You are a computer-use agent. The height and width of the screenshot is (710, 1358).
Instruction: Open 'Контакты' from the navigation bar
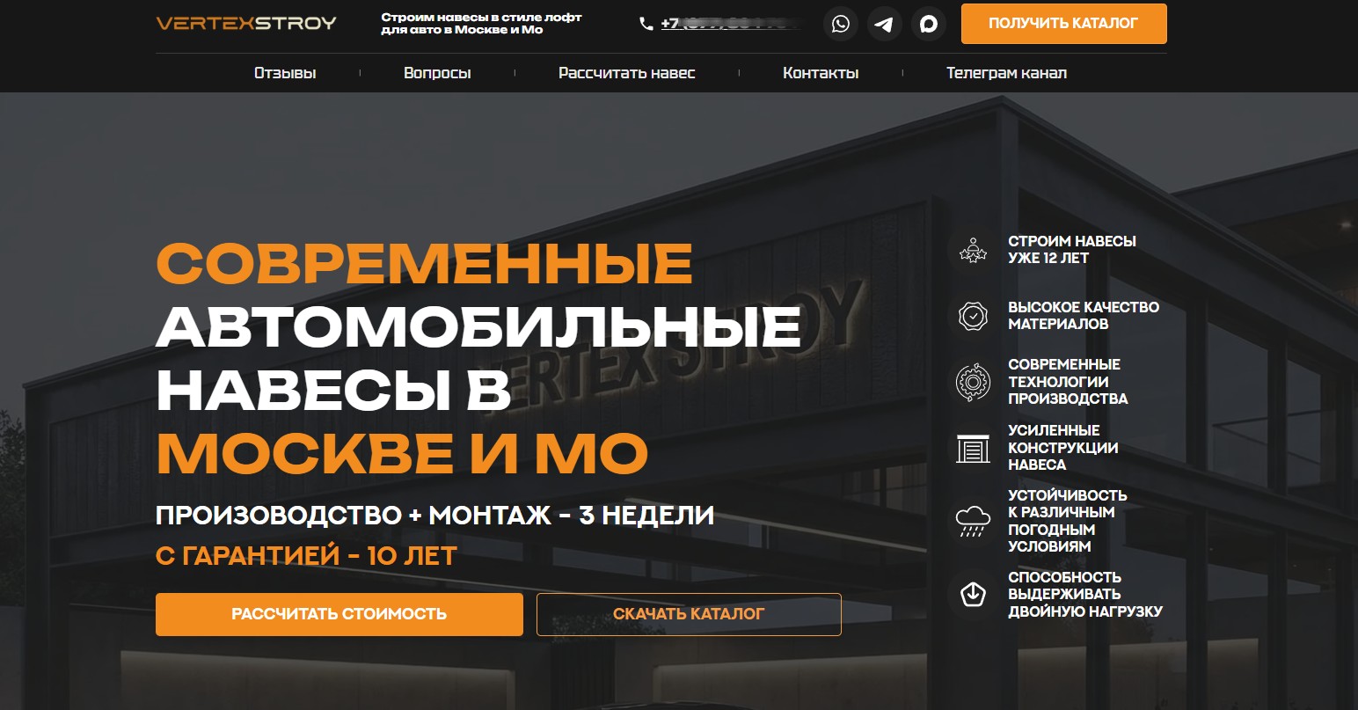point(821,73)
